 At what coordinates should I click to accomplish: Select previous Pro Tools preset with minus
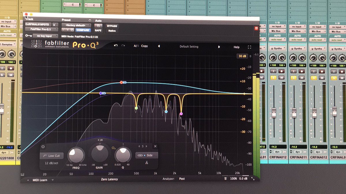tap(63, 30)
